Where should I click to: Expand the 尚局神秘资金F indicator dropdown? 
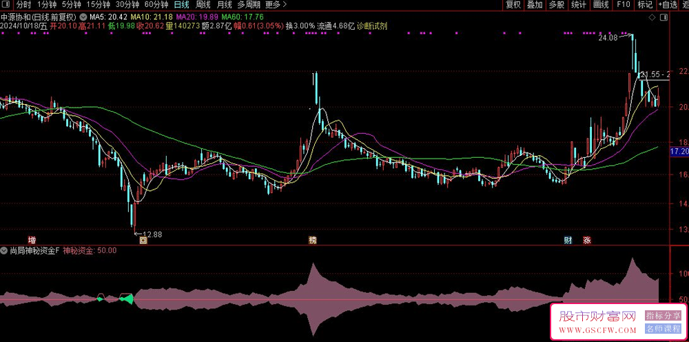click(x=4, y=250)
